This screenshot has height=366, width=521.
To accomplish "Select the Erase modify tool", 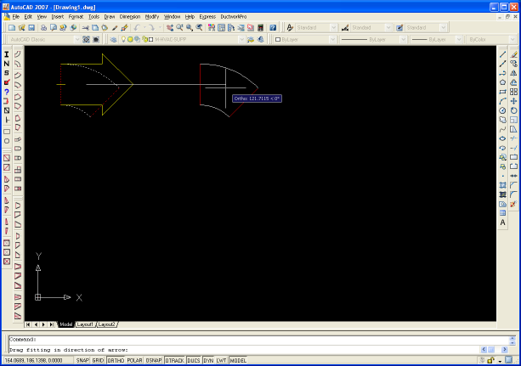I will point(513,54).
